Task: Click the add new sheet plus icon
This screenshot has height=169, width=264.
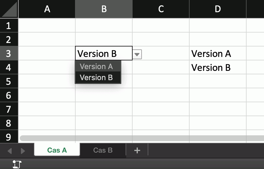Action: pos(137,150)
